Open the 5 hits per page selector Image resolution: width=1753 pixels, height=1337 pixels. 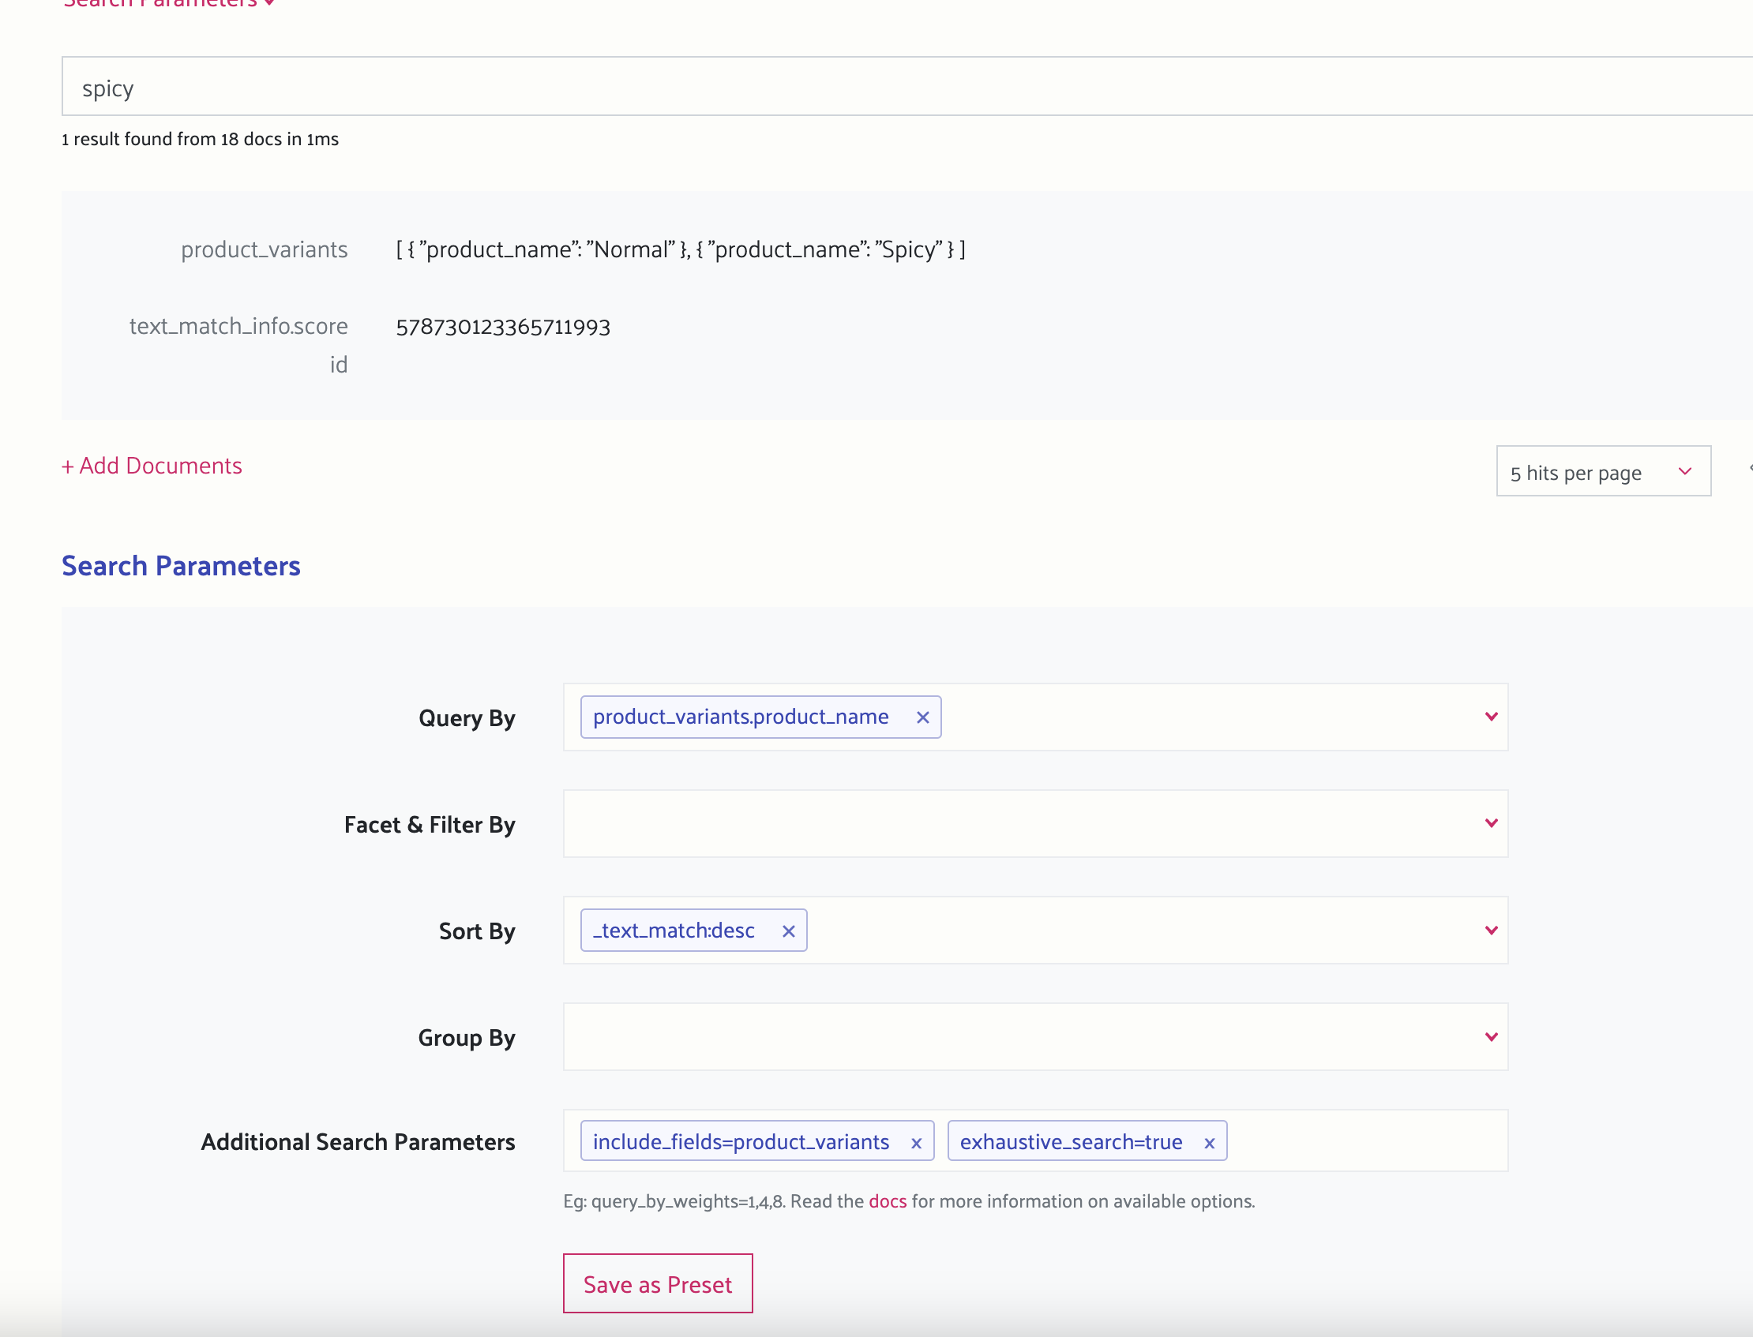(1602, 471)
